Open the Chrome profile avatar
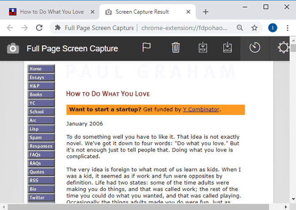Screen dimensions: 296x210 pos(273,28)
